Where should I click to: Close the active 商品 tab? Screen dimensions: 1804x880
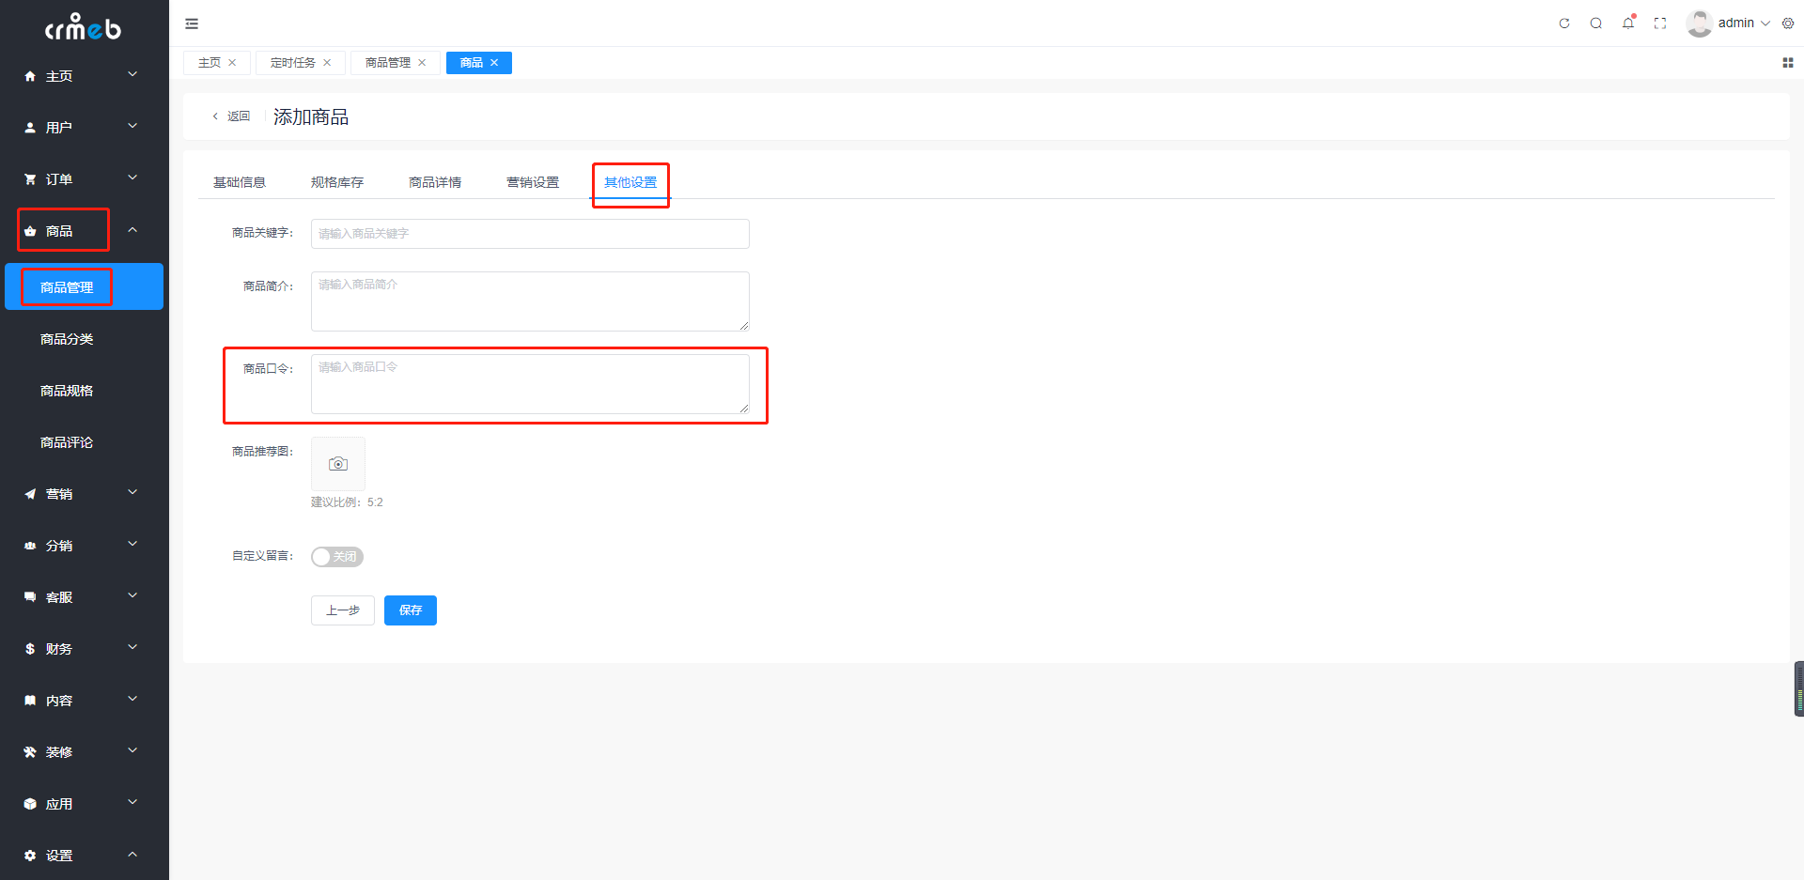click(x=494, y=63)
